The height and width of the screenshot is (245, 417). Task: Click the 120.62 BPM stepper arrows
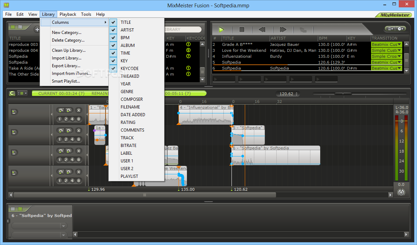pos(296,94)
